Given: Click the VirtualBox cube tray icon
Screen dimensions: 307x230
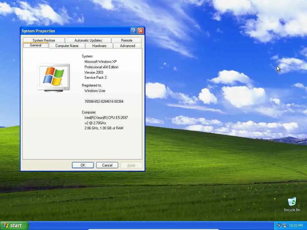Looking at the screenshot, I should [285, 226].
